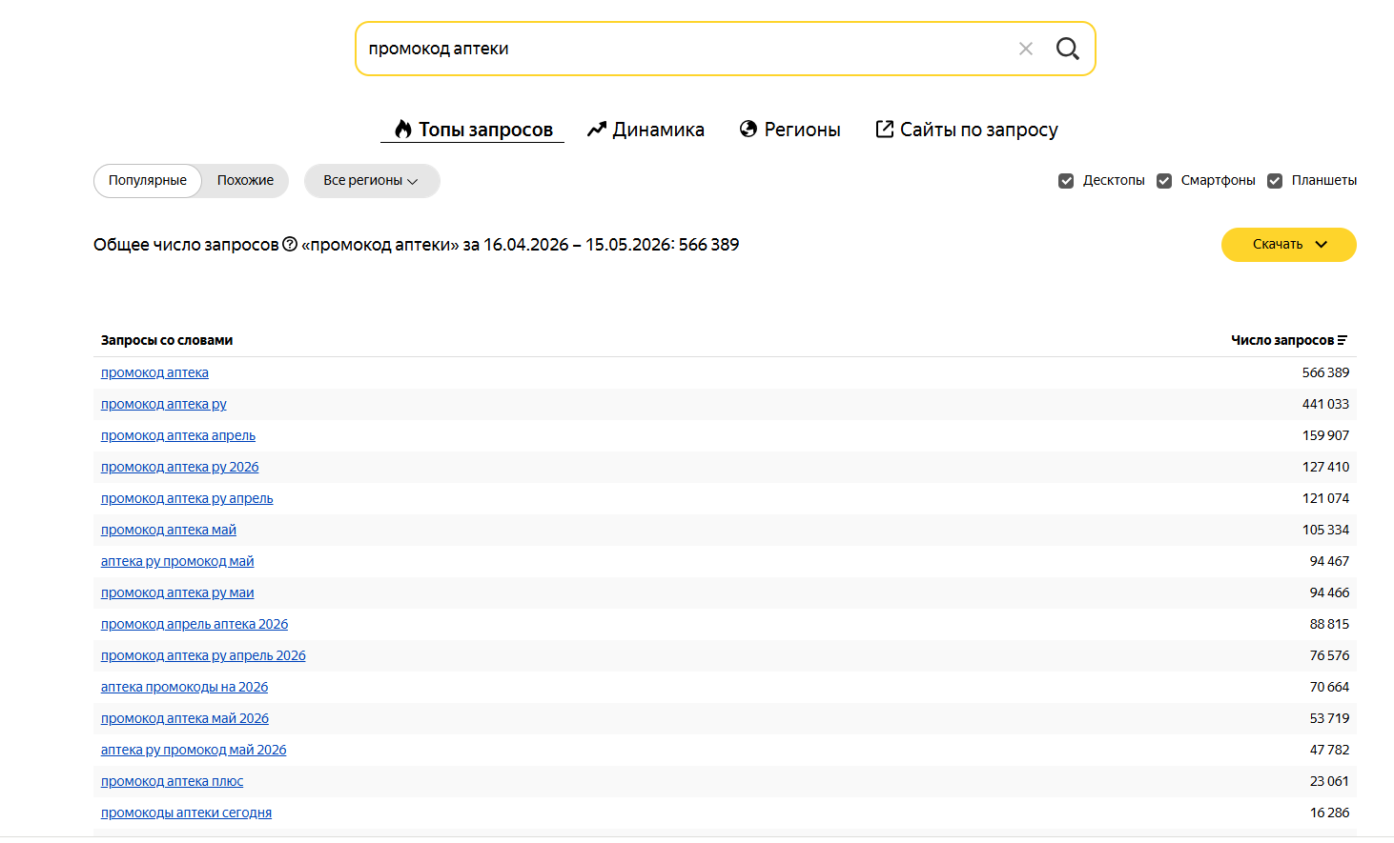Open the query link промокод аптека май
The height and width of the screenshot is (843, 1394).
click(x=169, y=530)
